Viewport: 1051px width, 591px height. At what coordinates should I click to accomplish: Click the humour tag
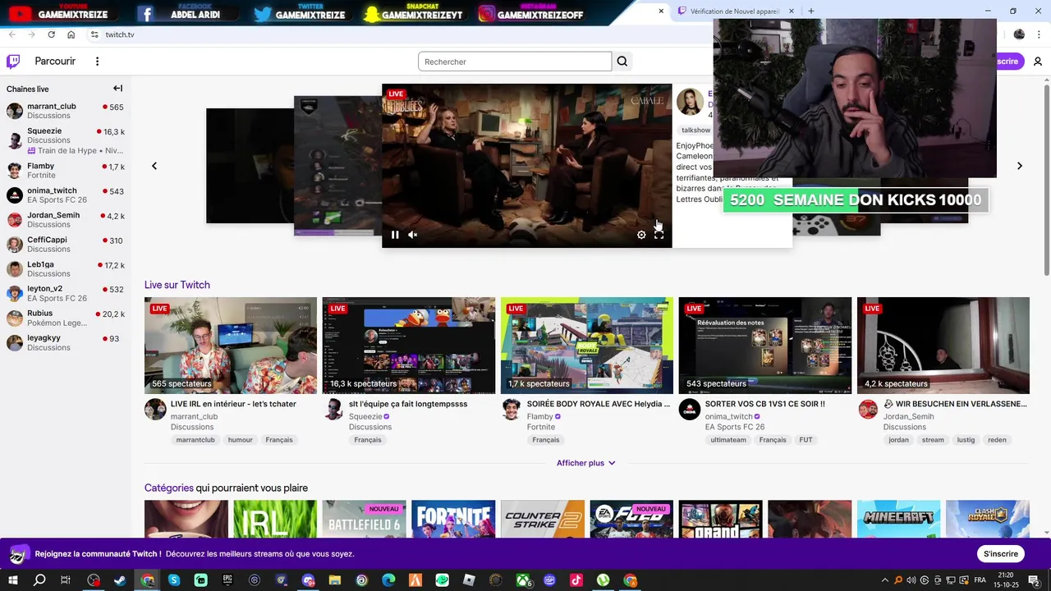(241, 440)
